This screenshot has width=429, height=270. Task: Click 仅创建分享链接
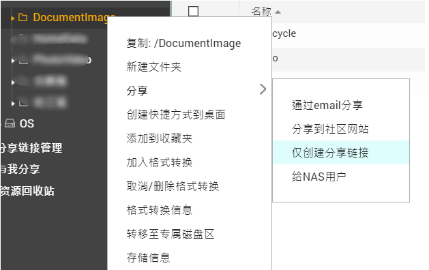tap(341, 153)
